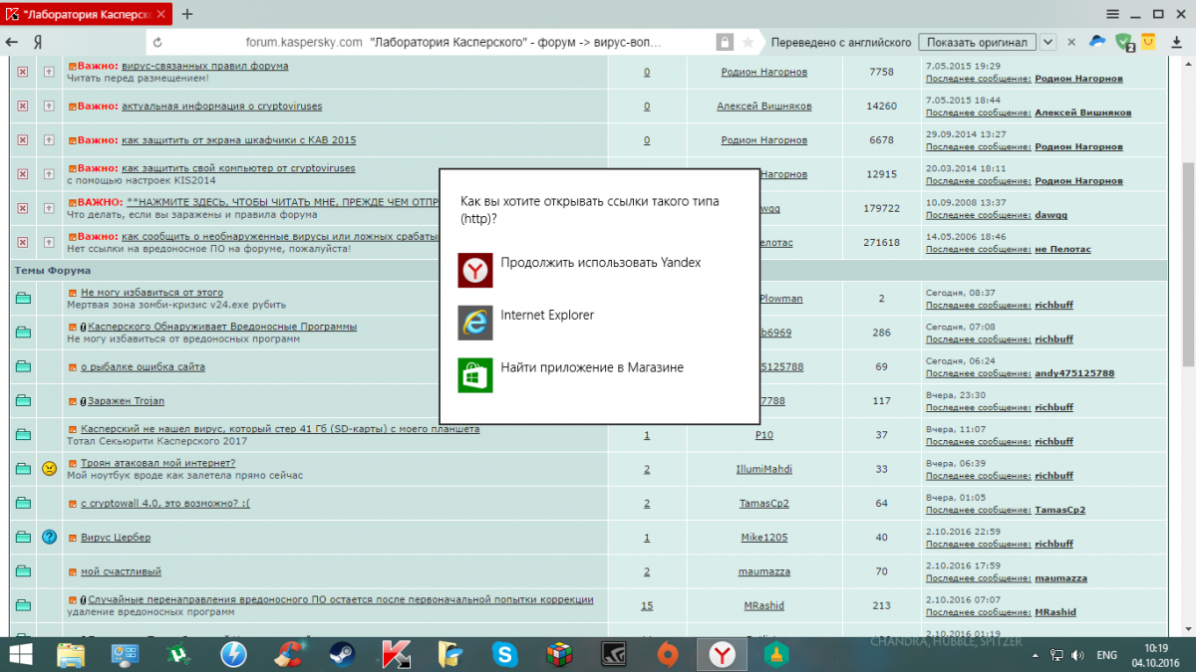Screen dimensions: 1196x672
Task: Open Вирус Цербер thread link
Action: tap(116, 538)
